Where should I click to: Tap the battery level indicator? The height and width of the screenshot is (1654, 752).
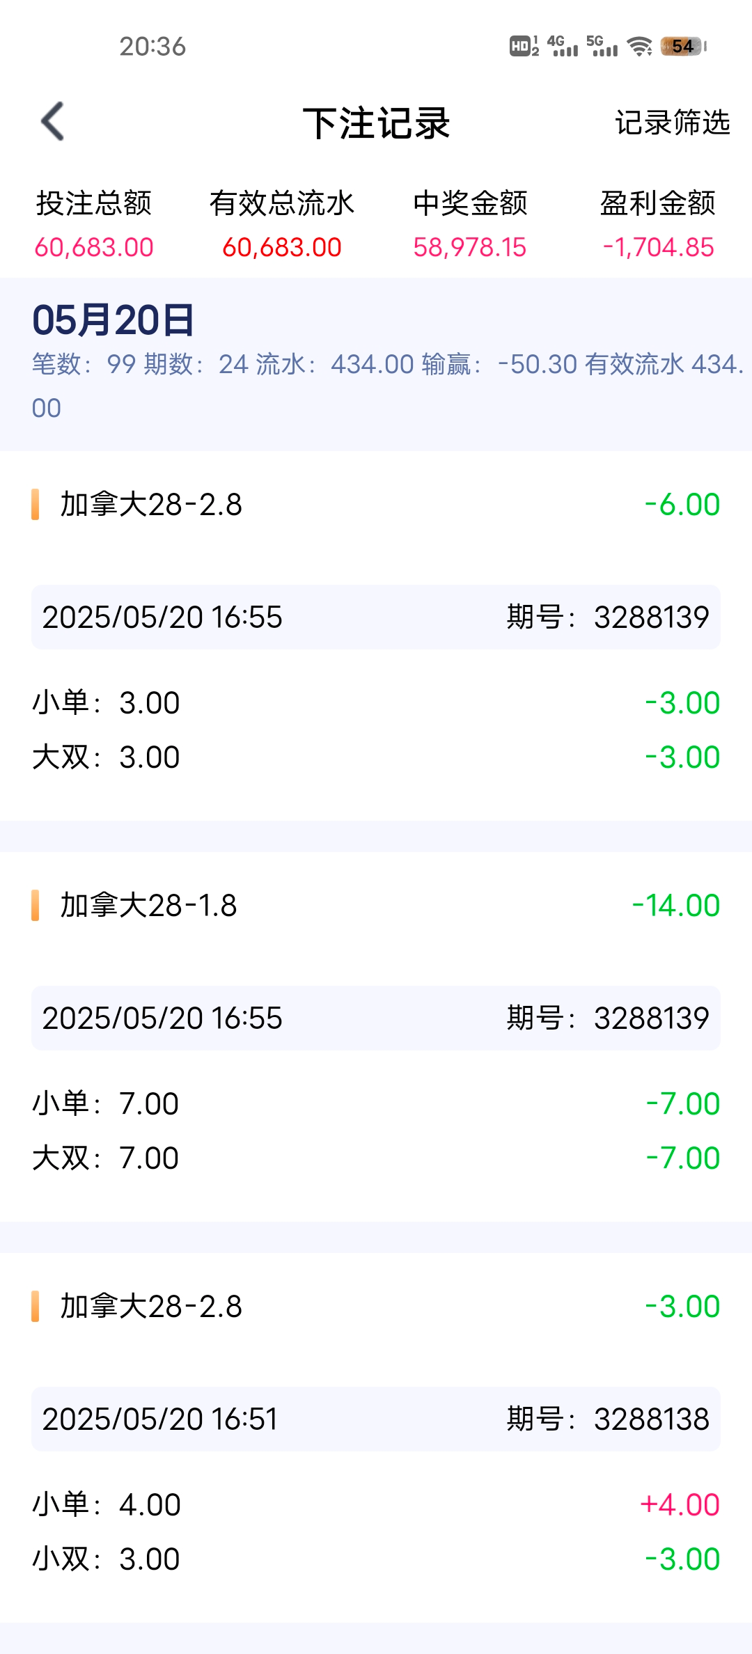click(x=683, y=47)
